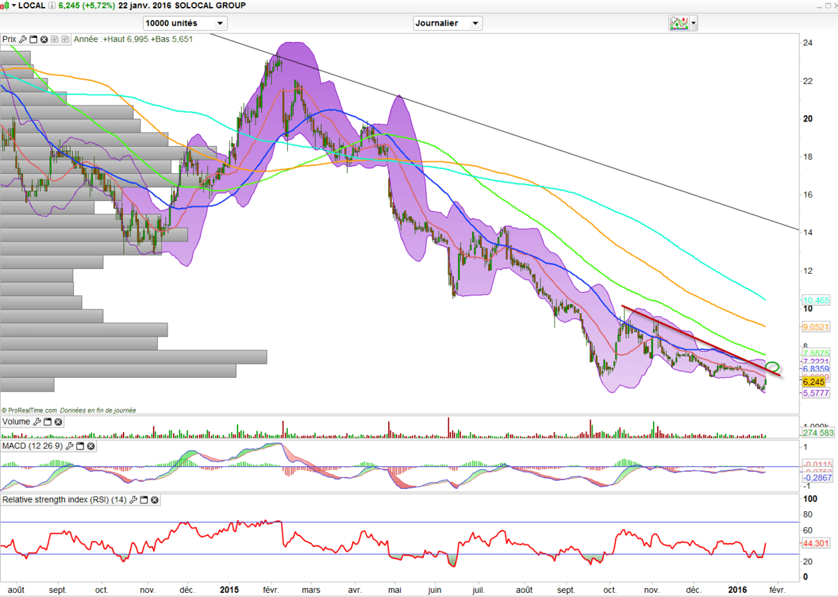Maximize the MACD panel window
This screenshot has height=597, width=838.
click(80, 445)
